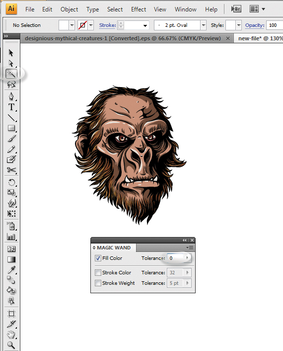Image resolution: width=283 pixels, height=351 pixels.
Task: Select the Eyedropper tool
Action: coord(11,270)
